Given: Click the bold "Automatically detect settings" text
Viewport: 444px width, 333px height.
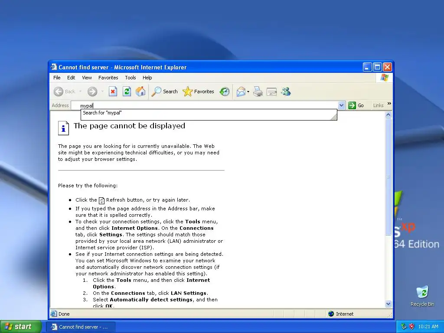Looking at the screenshot, I should tap(151, 300).
